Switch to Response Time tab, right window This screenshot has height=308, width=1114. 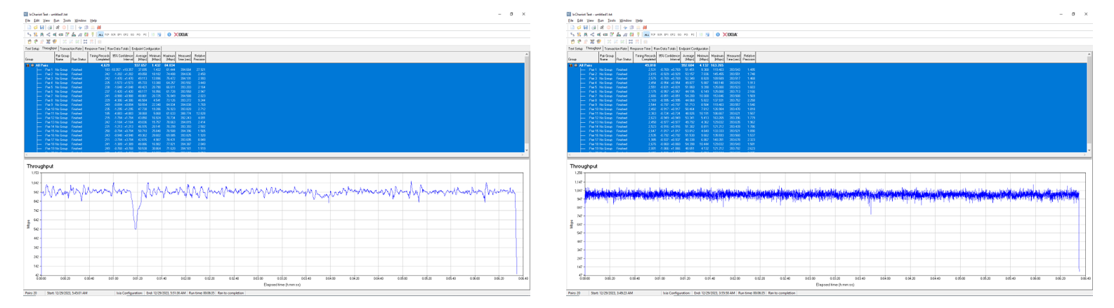641,48
